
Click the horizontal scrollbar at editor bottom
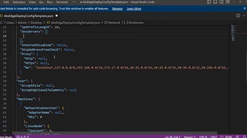(115, 133)
